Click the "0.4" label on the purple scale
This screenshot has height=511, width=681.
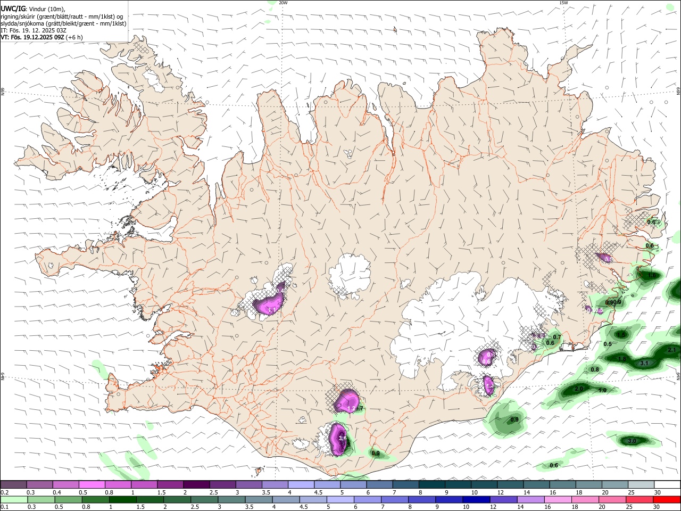56,492
